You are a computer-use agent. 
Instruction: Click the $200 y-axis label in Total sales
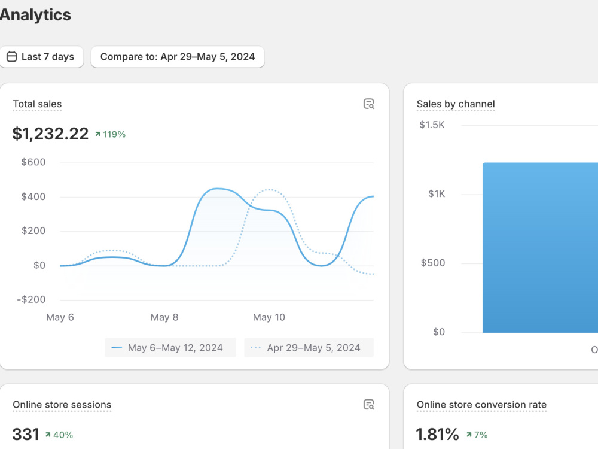[x=33, y=231]
